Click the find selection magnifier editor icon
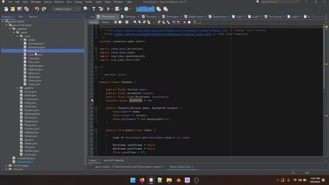Image resolution: width=329 pixels, height=185 pixels. (135, 22)
